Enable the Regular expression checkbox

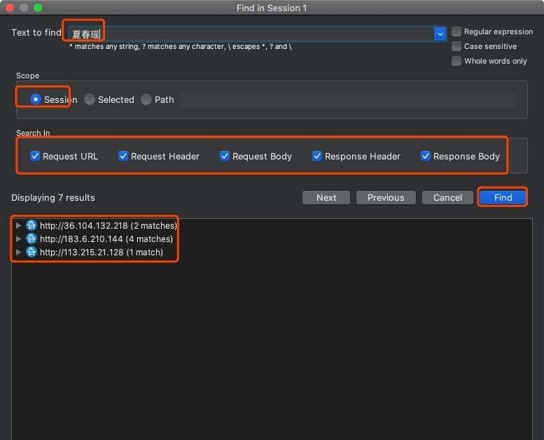(456, 31)
